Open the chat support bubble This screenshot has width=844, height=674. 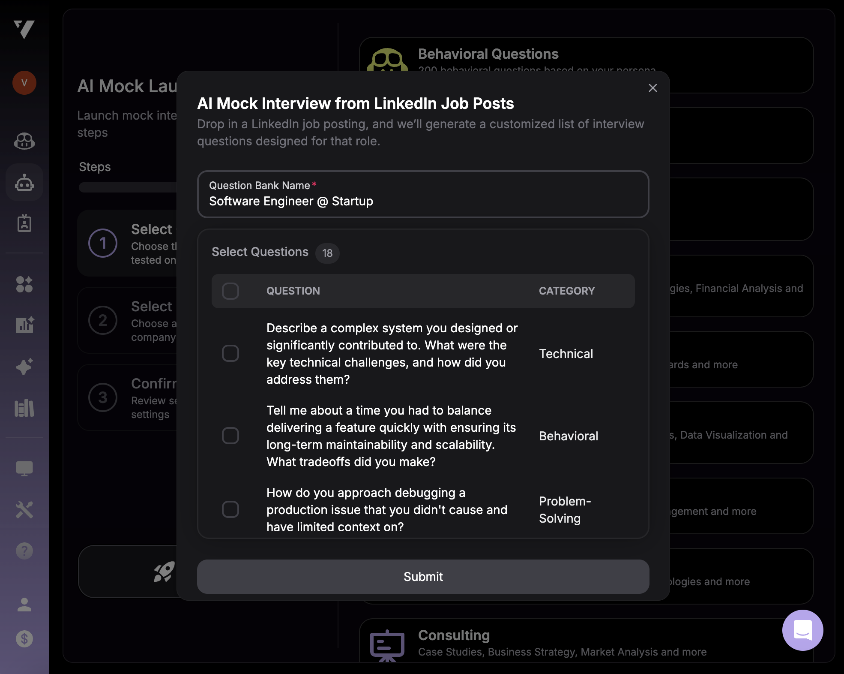tap(802, 630)
